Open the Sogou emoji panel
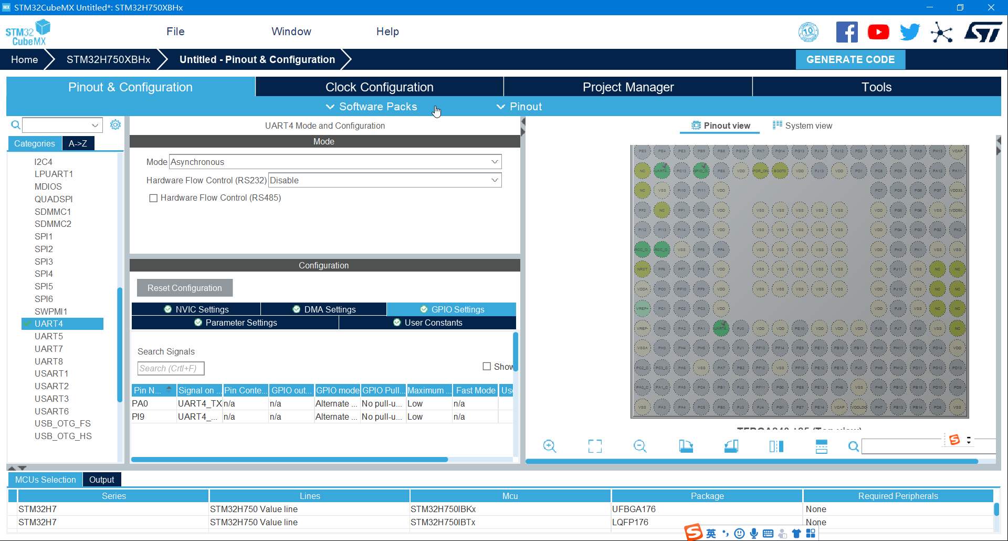1008x541 pixels. pos(739,534)
